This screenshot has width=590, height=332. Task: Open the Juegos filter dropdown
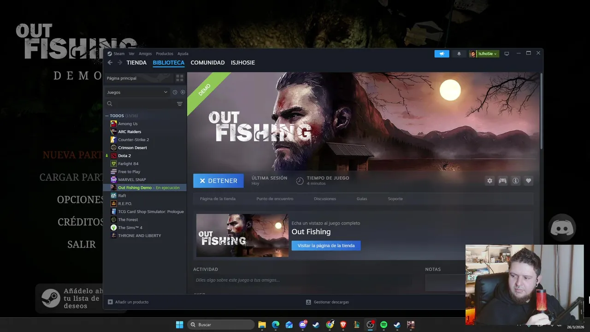coord(137,92)
